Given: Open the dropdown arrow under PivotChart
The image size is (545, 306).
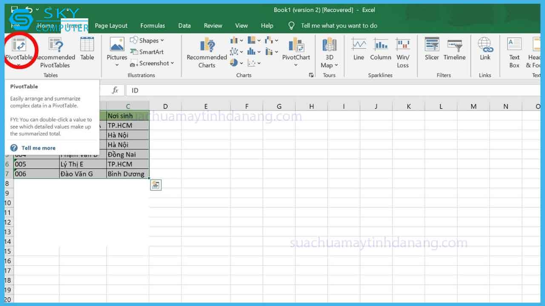Looking at the screenshot, I should point(296,65).
